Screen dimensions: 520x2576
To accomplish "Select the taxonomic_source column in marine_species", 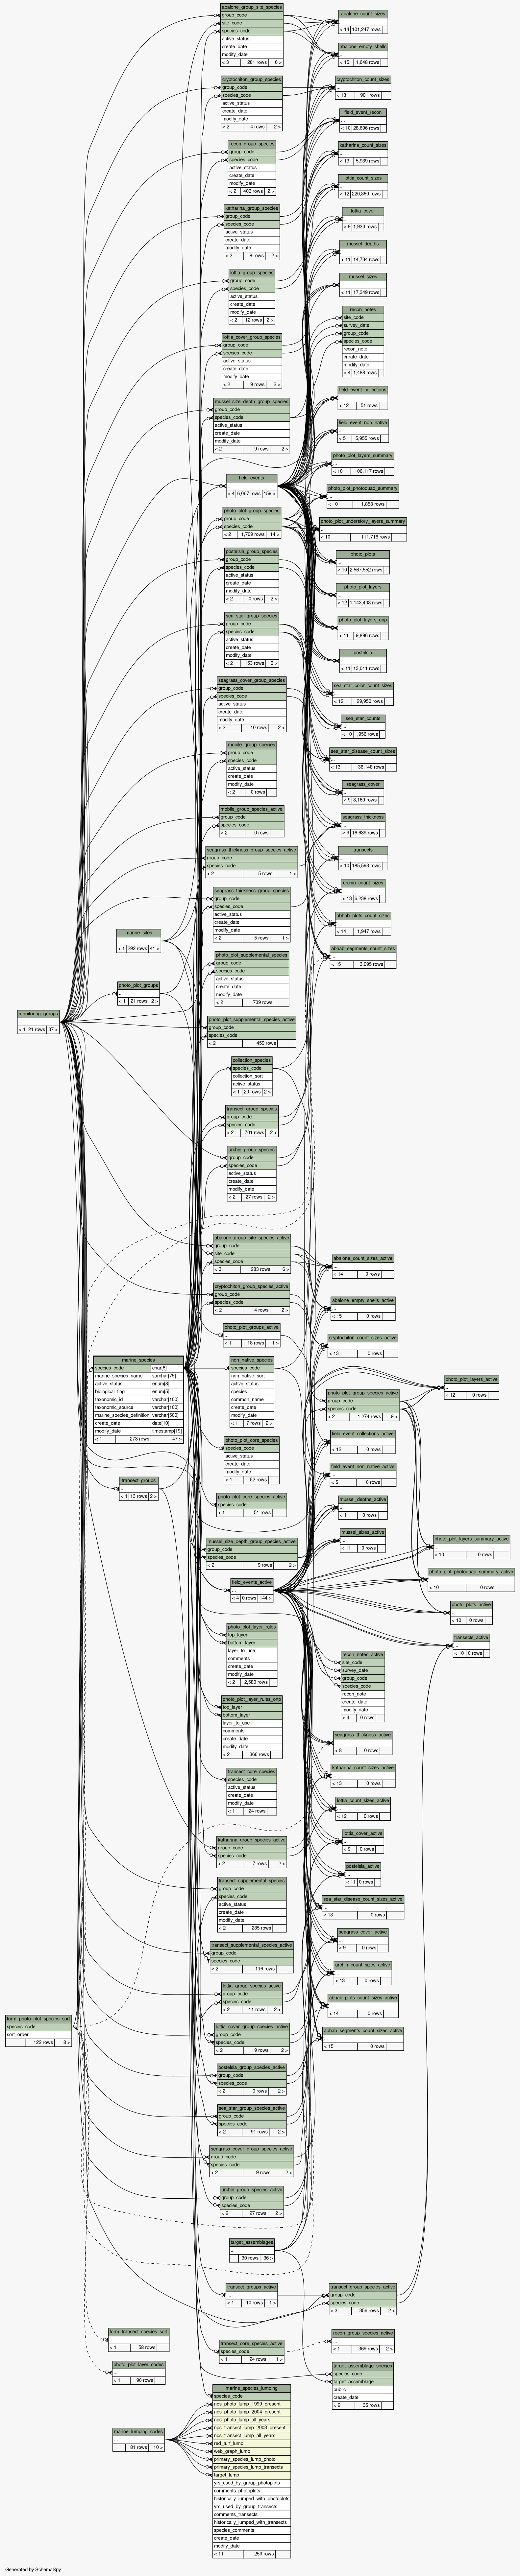I will (x=138, y=1407).
